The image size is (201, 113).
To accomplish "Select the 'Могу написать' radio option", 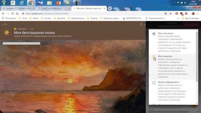I will [154, 56].
